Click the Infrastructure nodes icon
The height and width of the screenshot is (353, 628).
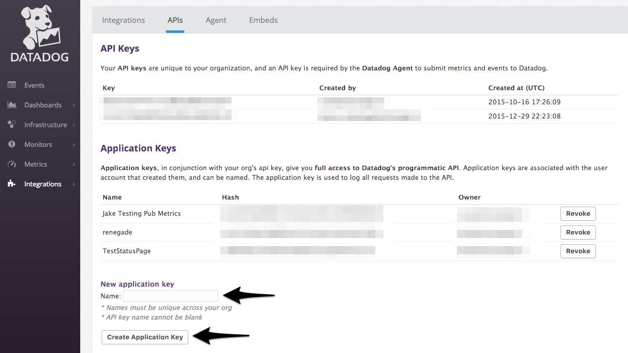pos(12,125)
